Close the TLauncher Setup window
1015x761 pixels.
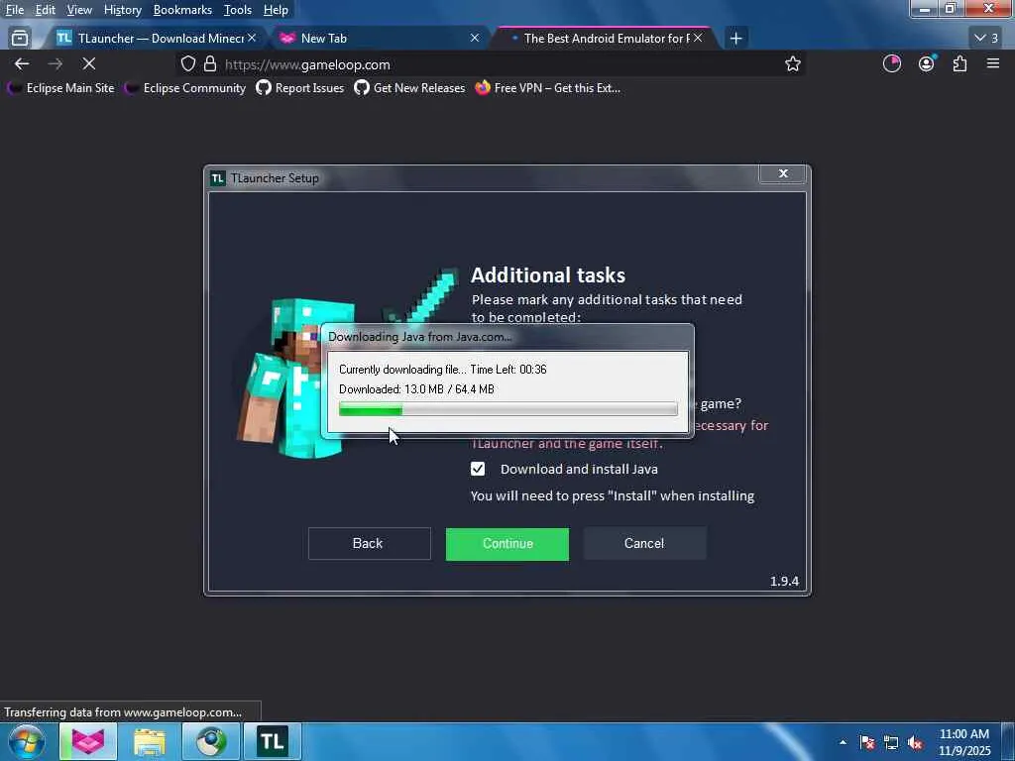pyautogui.click(x=783, y=173)
